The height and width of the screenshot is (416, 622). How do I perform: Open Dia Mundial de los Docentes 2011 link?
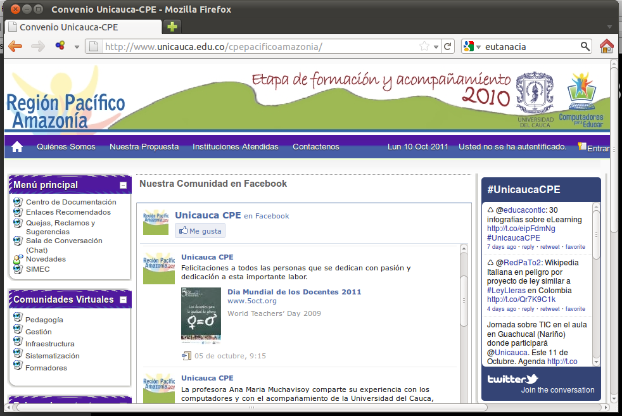click(x=294, y=292)
